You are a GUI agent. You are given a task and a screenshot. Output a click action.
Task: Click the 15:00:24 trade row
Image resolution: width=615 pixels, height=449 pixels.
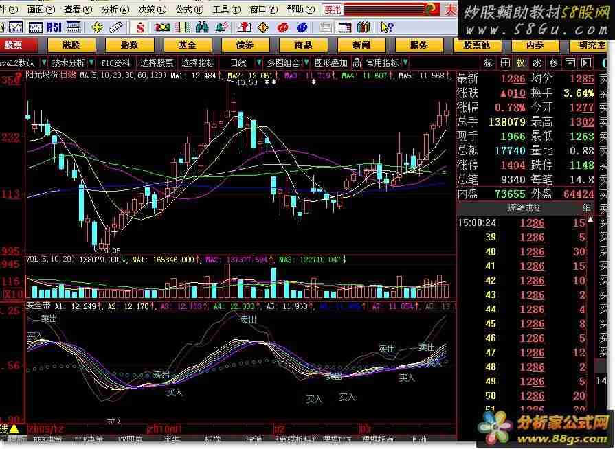tap(522, 223)
